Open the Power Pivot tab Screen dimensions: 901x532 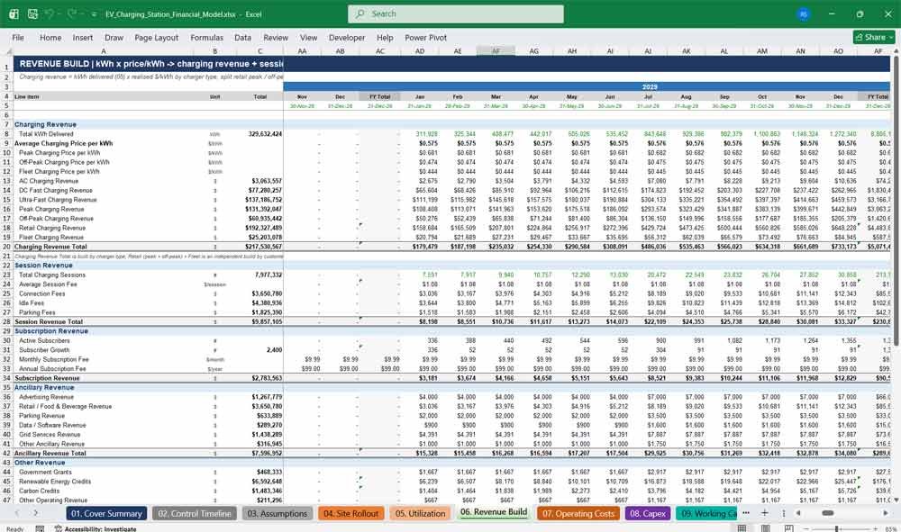click(x=426, y=37)
